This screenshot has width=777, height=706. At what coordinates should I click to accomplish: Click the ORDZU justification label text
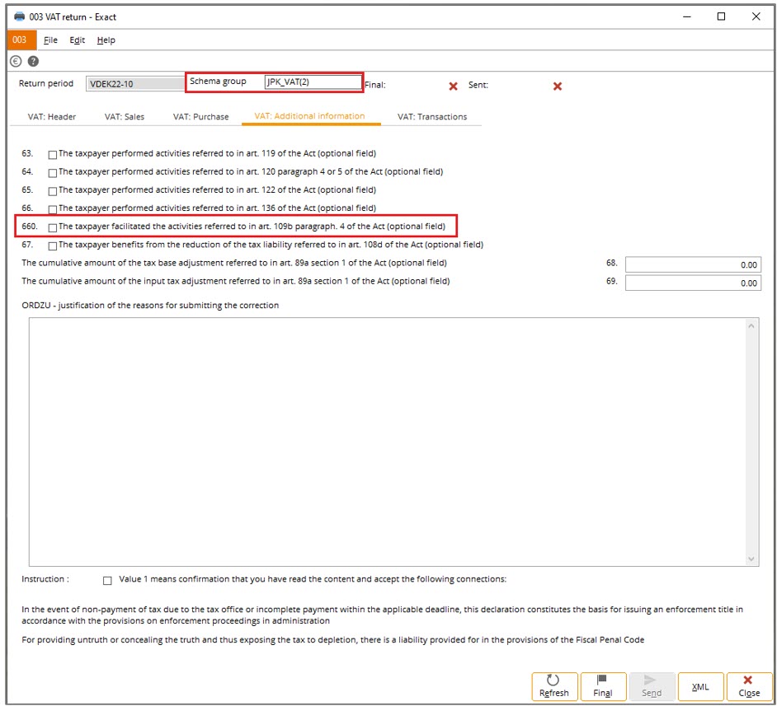click(150, 306)
